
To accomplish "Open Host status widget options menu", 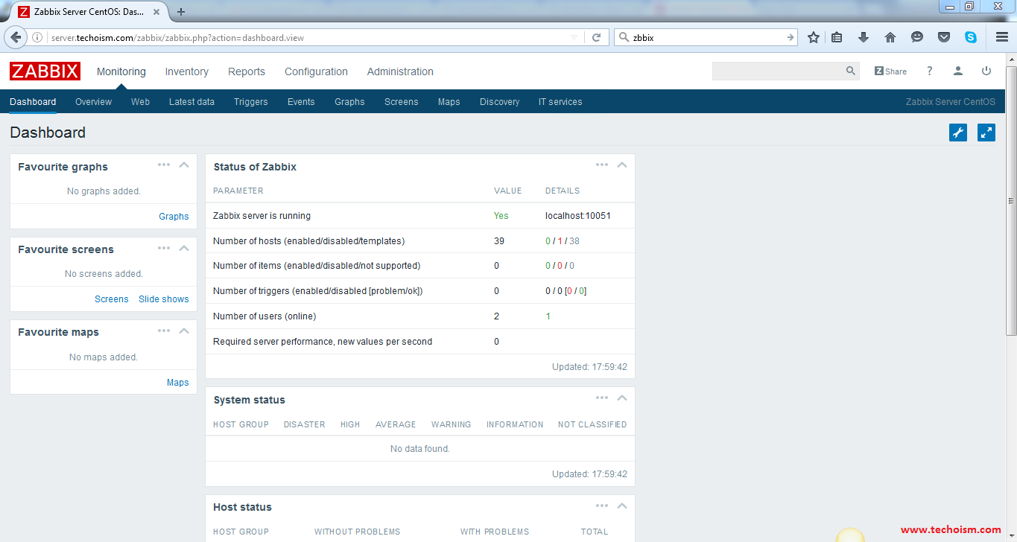I will pos(602,506).
